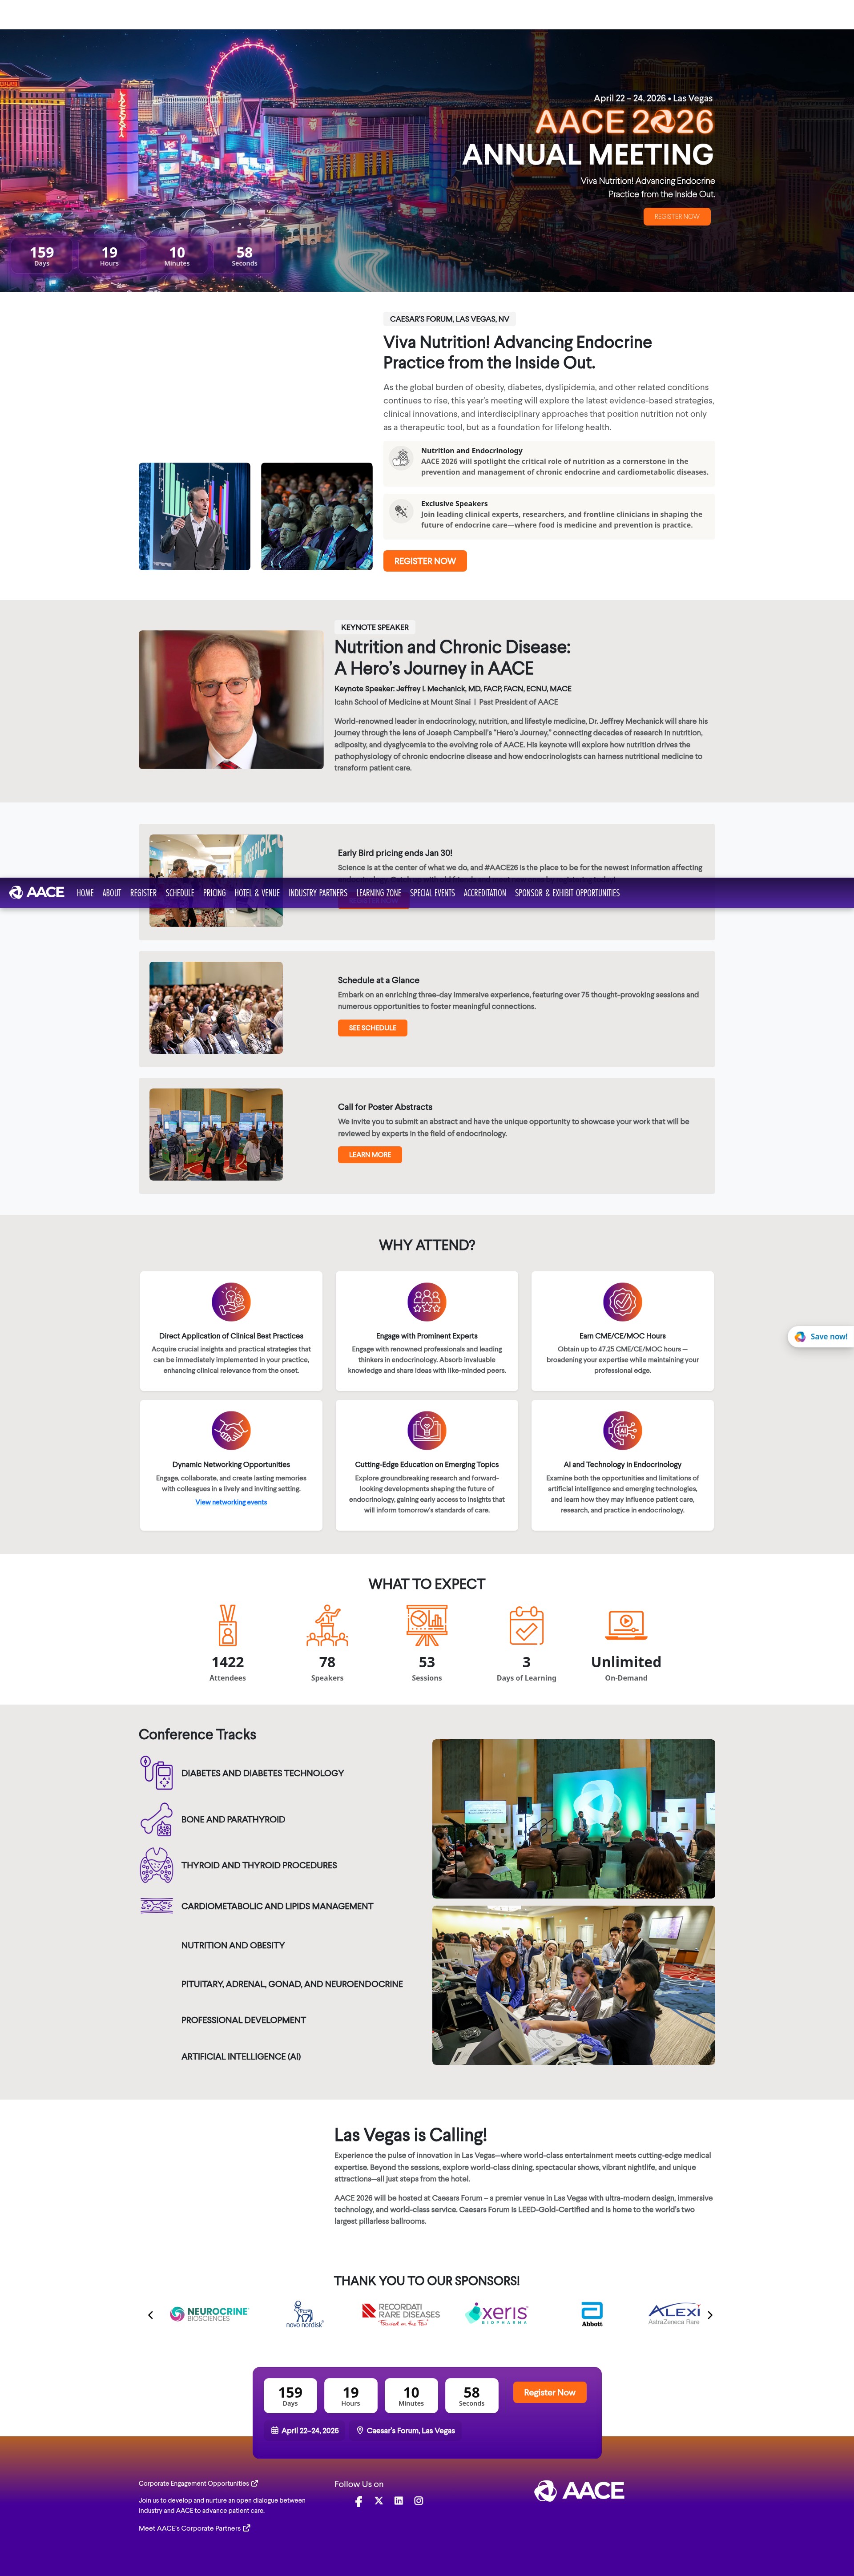Open the Instagram icon in the footer
The image size is (854, 2576).
pos(418,2500)
